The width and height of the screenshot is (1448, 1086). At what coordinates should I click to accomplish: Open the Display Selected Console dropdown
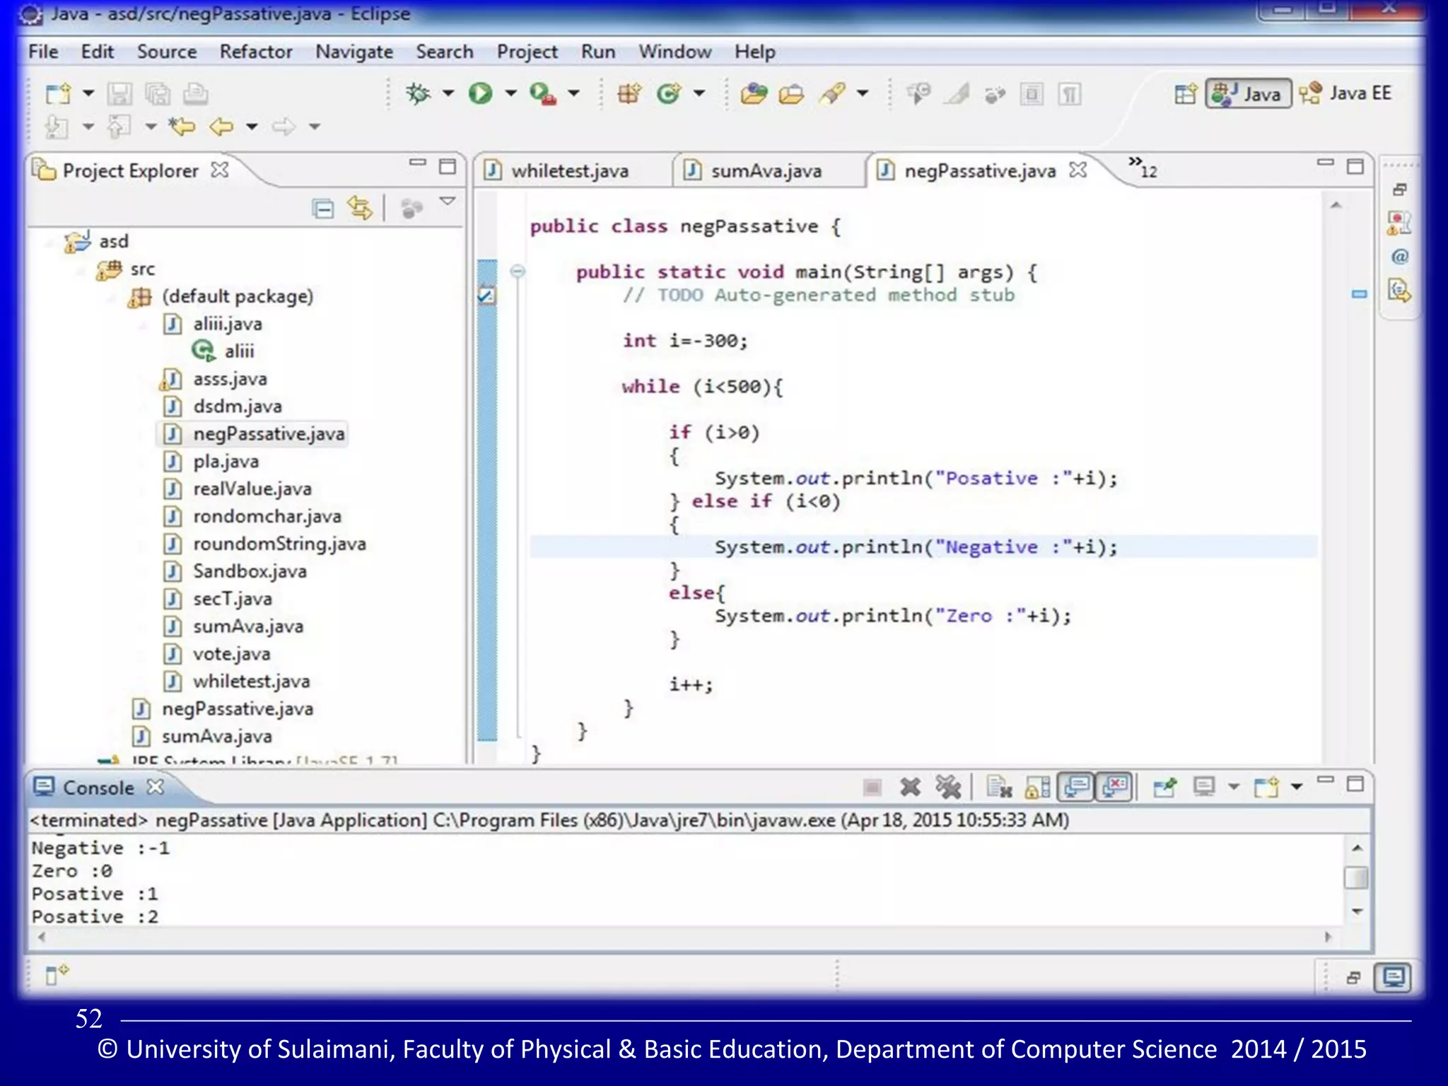[x=1234, y=787]
